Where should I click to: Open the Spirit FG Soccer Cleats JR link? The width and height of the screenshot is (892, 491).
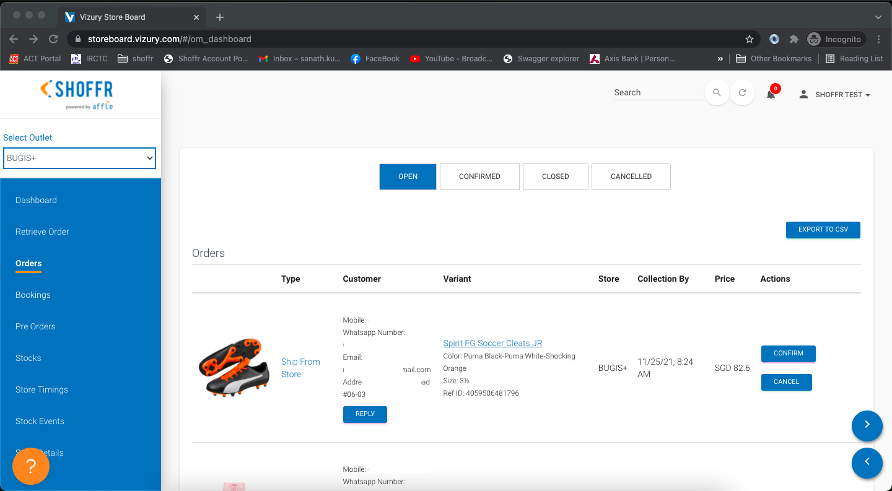tap(492, 343)
